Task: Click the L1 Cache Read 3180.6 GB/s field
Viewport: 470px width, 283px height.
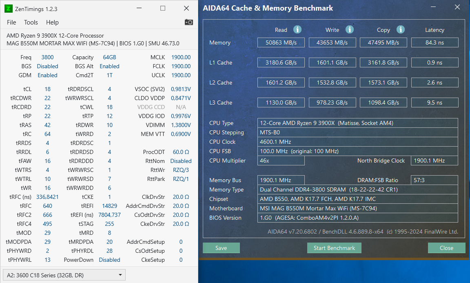Action: (281, 62)
